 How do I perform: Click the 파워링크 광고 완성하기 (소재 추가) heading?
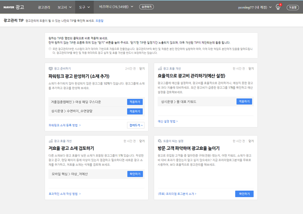(79, 76)
